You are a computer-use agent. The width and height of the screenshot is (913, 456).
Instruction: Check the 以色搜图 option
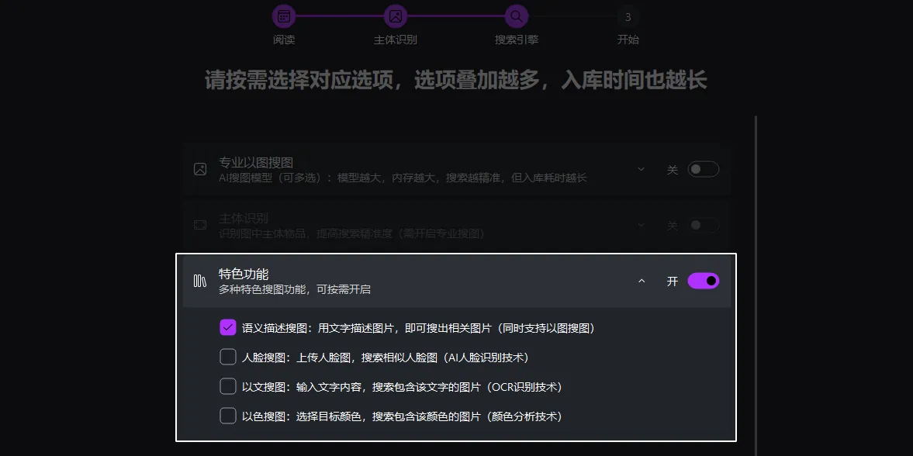pyautogui.click(x=227, y=416)
